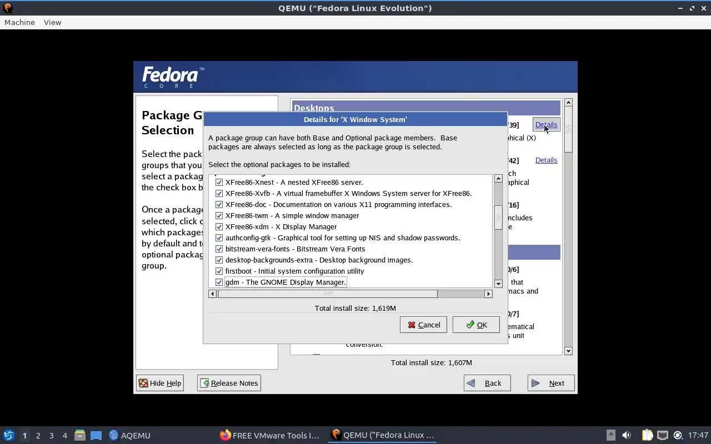
Task: Uncheck the desktop-backgrounds-extra checkbox
Action: (219, 260)
